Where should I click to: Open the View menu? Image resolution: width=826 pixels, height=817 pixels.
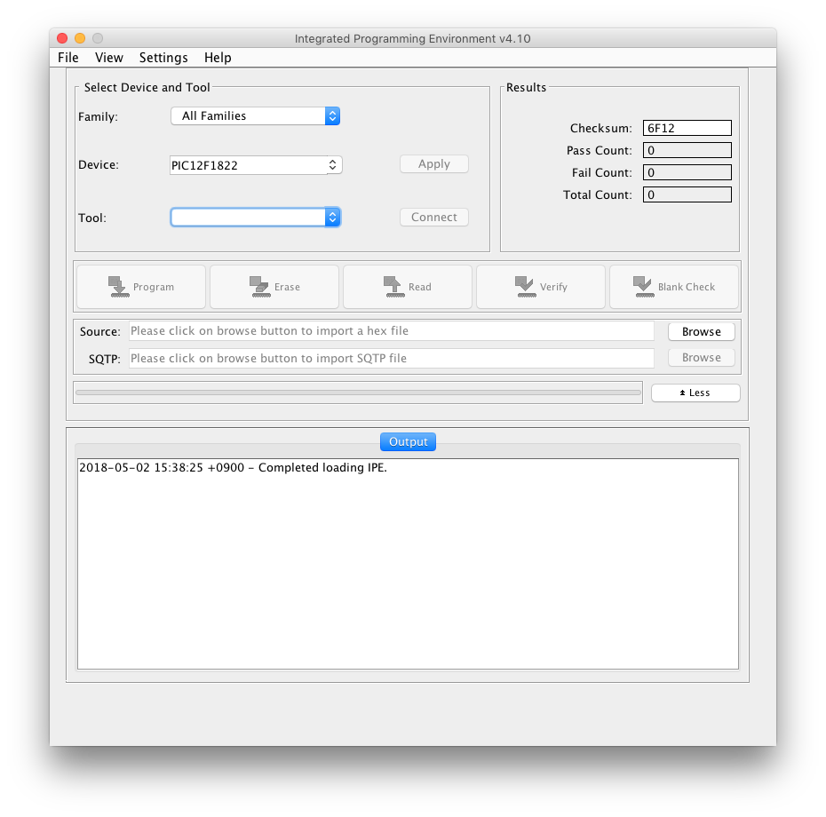point(109,58)
